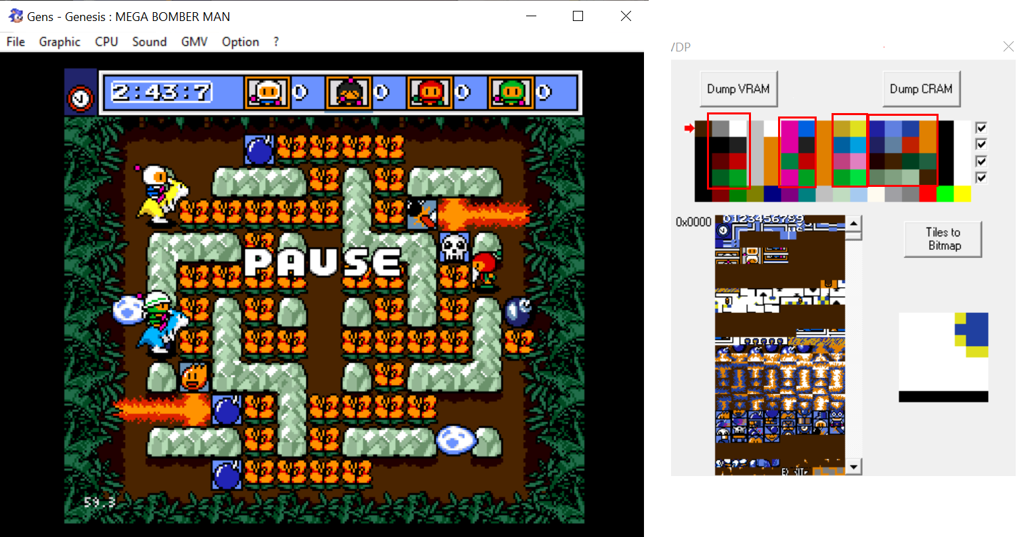The width and height of the screenshot is (1032, 537).
Task: Pick the pure yellow swatch in the bottom palette row
Action: coord(962,194)
